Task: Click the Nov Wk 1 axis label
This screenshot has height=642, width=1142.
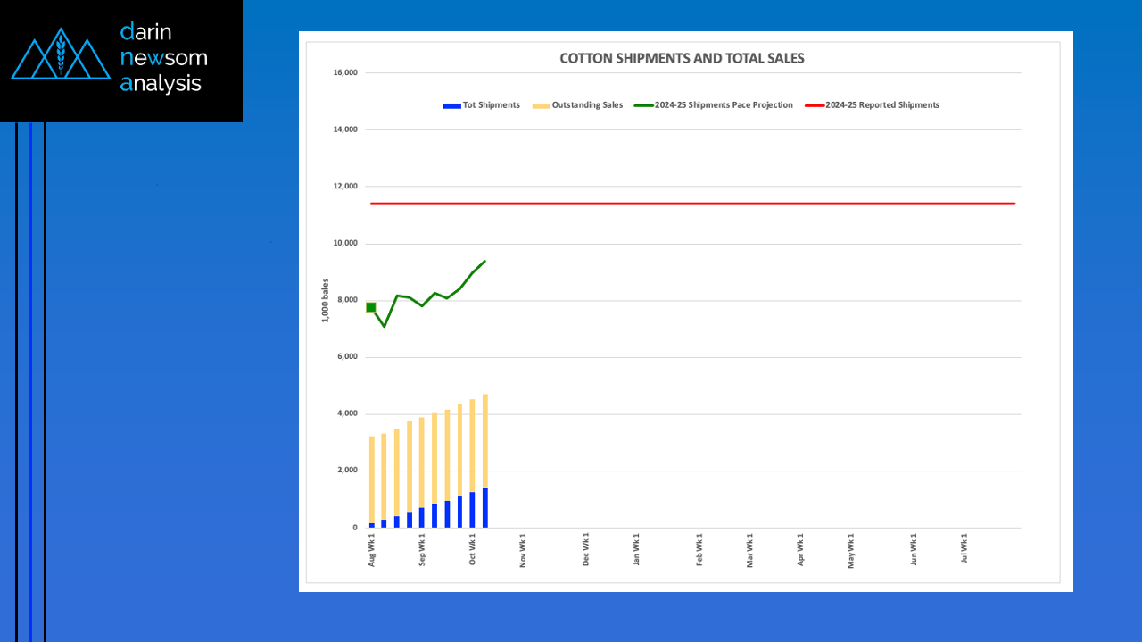Action: click(x=523, y=550)
